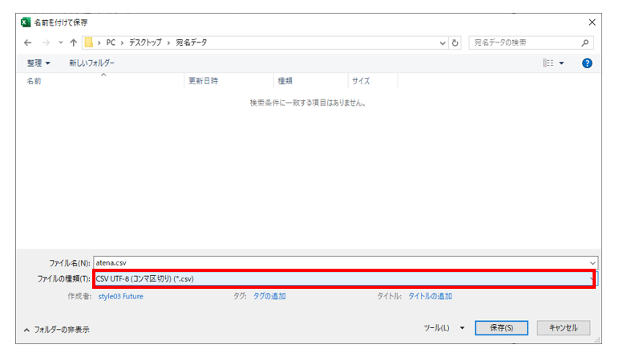This screenshot has width=619, height=361.
Task: Click the Excel icon in title bar
Action: (26, 22)
